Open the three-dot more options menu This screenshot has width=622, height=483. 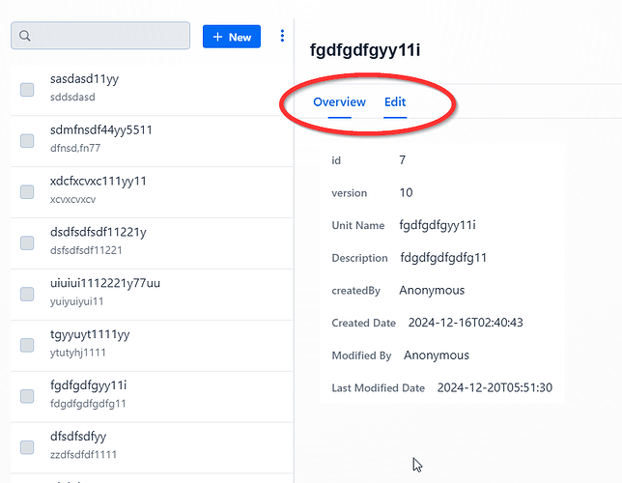(x=282, y=36)
